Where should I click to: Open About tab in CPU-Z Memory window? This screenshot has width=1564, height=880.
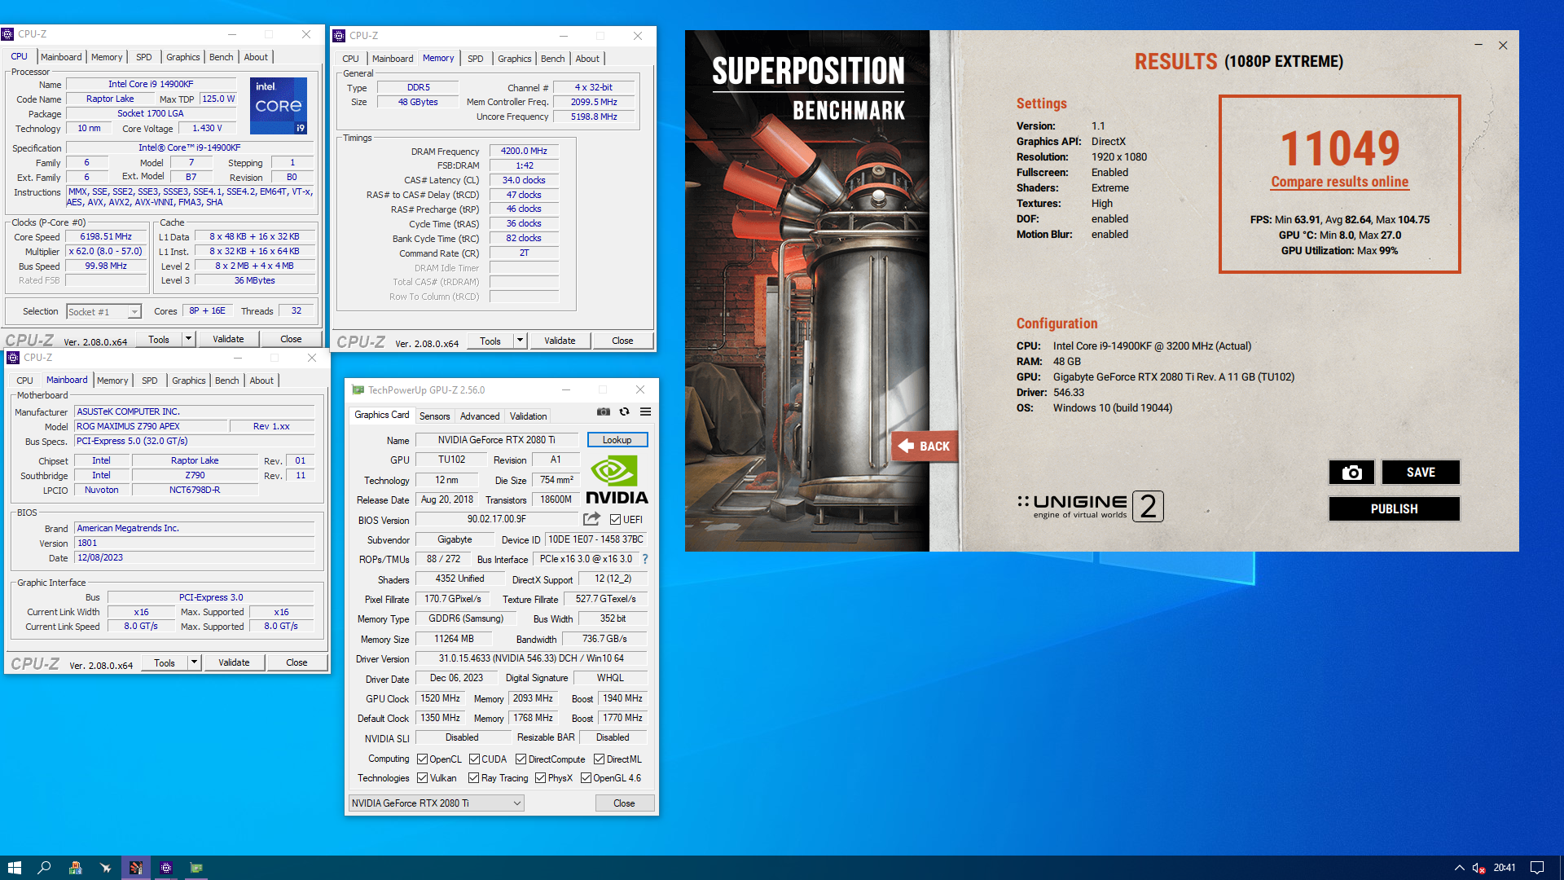click(x=587, y=59)
